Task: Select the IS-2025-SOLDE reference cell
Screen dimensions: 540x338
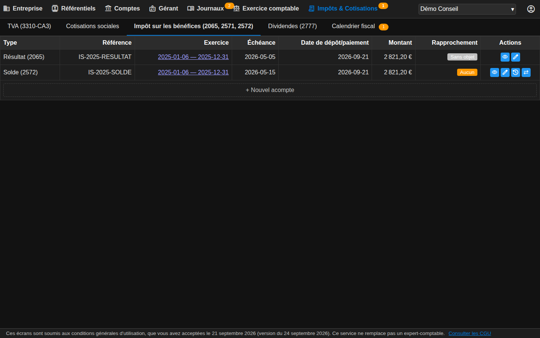Action: point(97,72)
